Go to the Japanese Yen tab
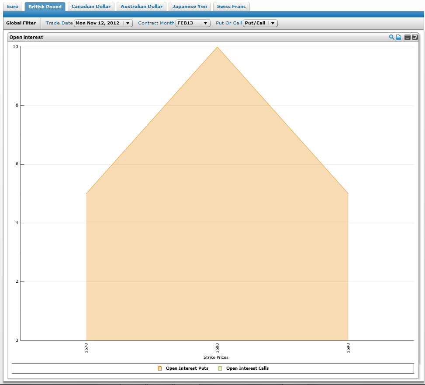425x385 pixels. pyautogui.click(x=190, y=7)
